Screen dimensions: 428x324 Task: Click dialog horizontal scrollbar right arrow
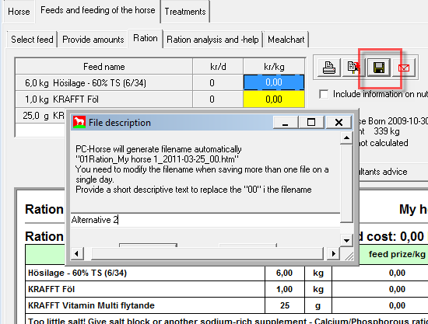point(334,254)
